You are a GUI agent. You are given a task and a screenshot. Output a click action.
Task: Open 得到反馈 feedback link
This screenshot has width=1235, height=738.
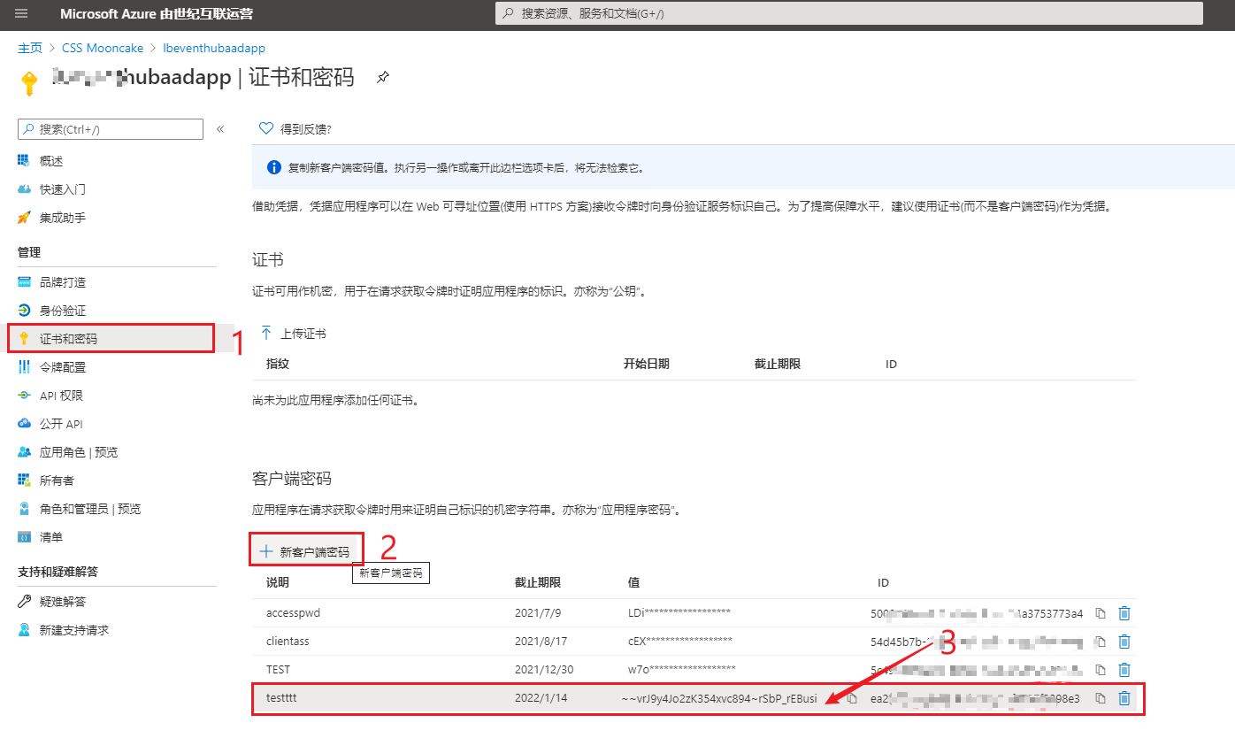coord(295,129)
